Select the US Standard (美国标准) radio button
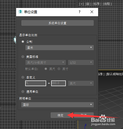 (x=23, y=57)
